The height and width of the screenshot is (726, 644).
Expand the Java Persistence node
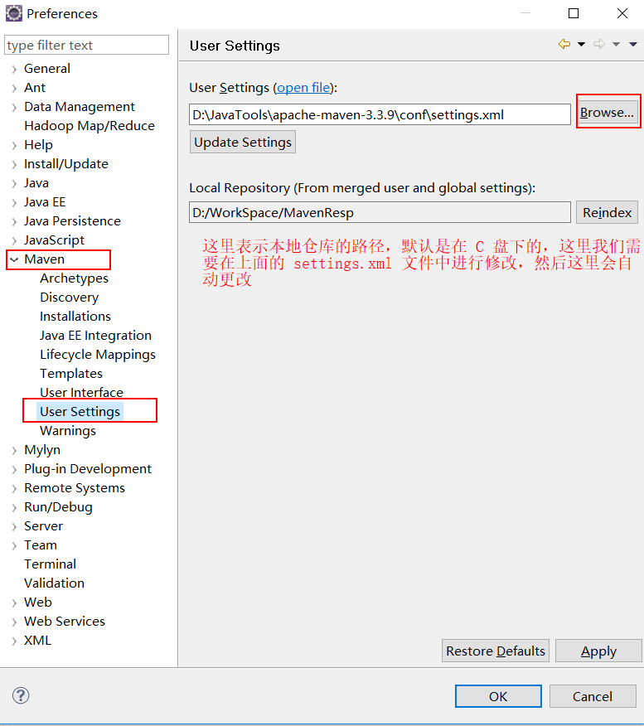click(x=14, y=221)
